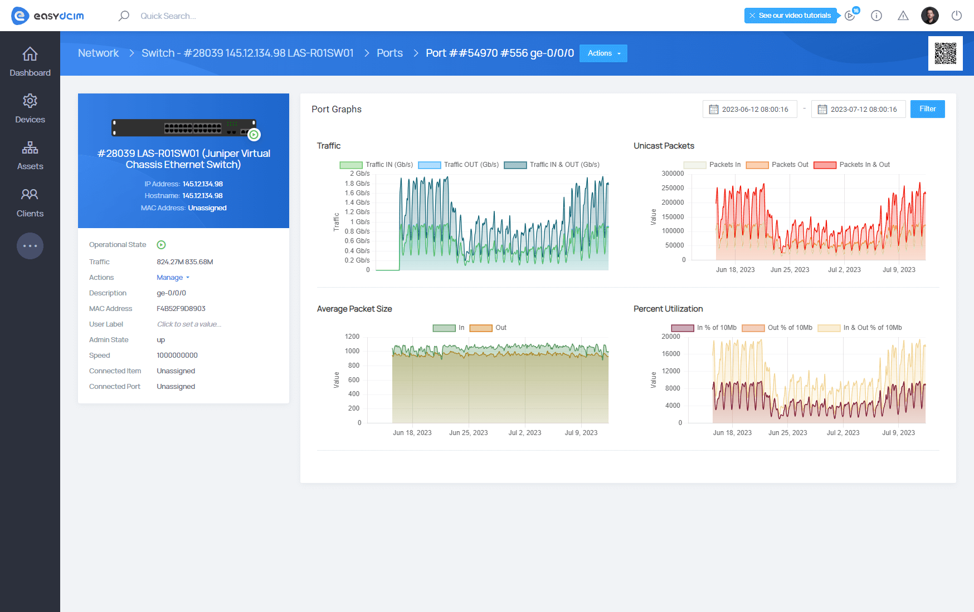Image resolution: width=974 pixels, height=612 pixels.
Task: Close the video tutorials banner
Action: coord(752,16)
